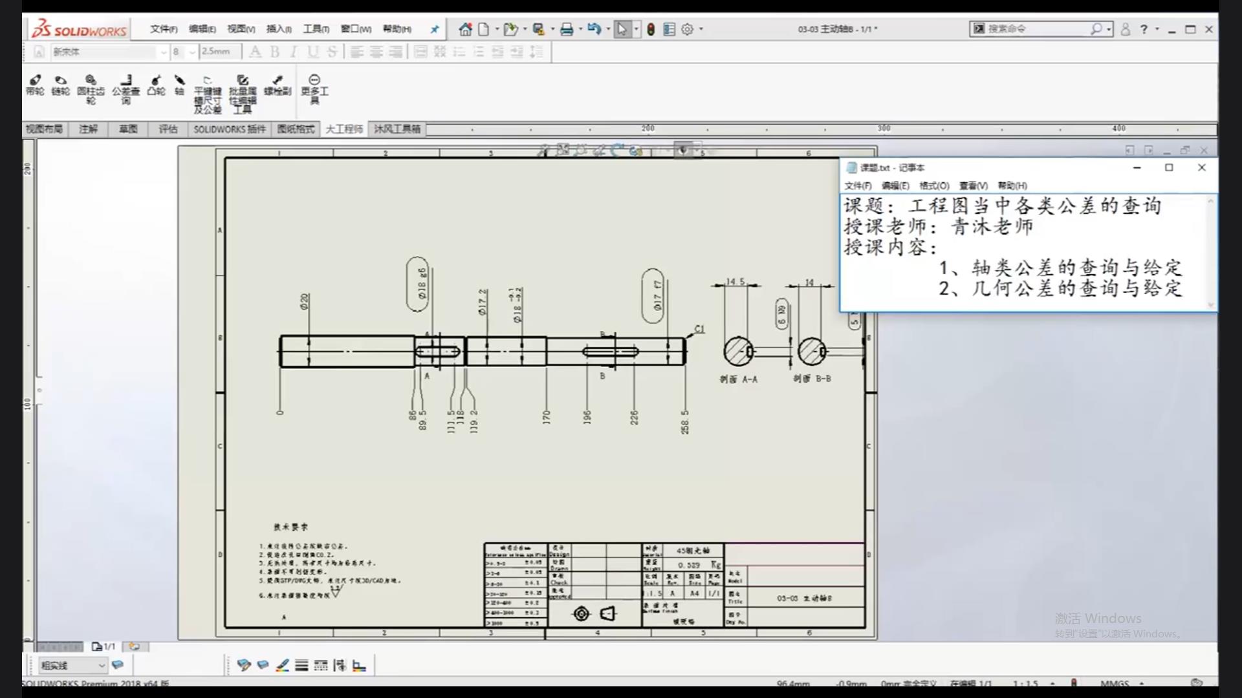Click the File Properties icon
This screenshot has width=1242, height=698.
[670, 29]
